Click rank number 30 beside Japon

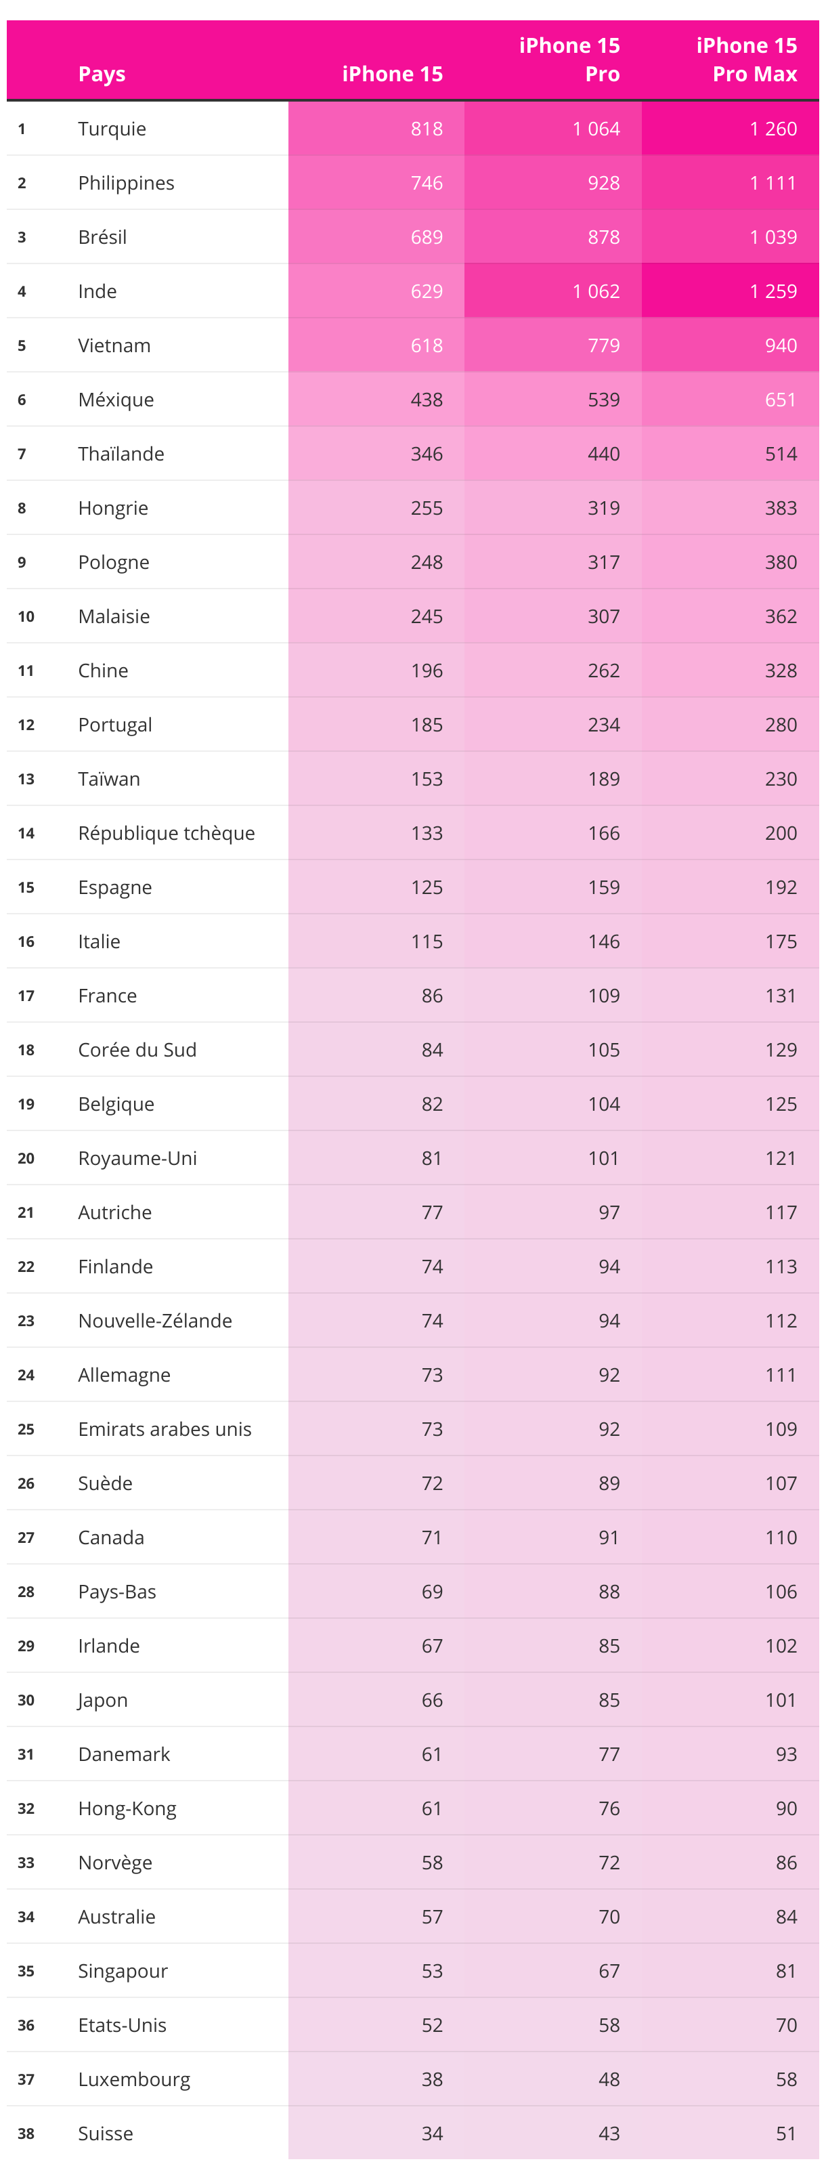click(x=26, y=1699)
